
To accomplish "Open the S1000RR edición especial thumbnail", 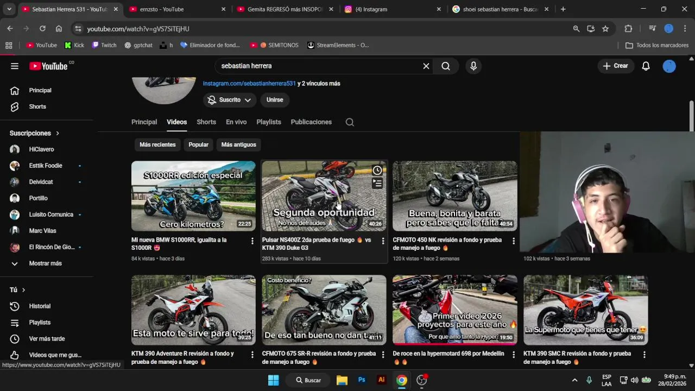I will click(x=193, y=196).
